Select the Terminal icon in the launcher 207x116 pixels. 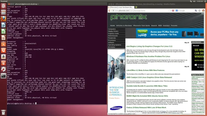click(4, 76)
